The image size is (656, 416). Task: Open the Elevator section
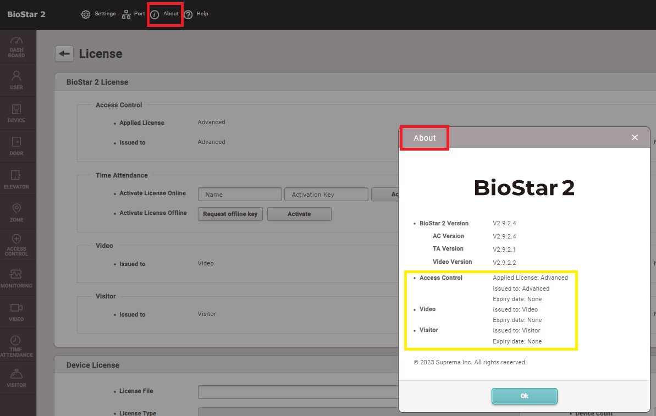16,179
